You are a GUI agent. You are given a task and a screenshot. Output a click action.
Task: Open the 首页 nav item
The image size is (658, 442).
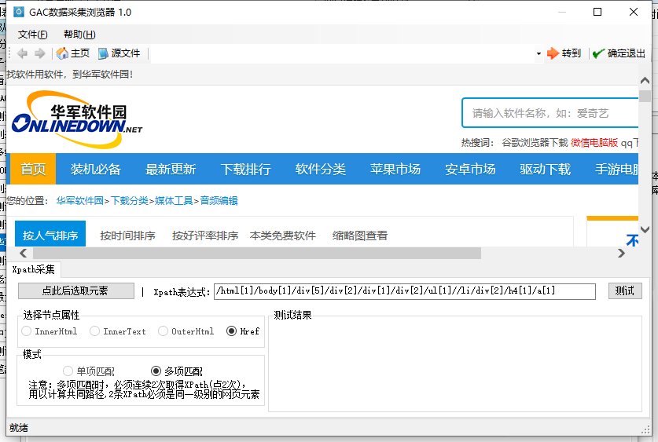[x=33, y=169]
